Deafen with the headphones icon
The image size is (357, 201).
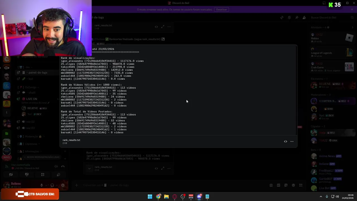(x=52, y=185)
